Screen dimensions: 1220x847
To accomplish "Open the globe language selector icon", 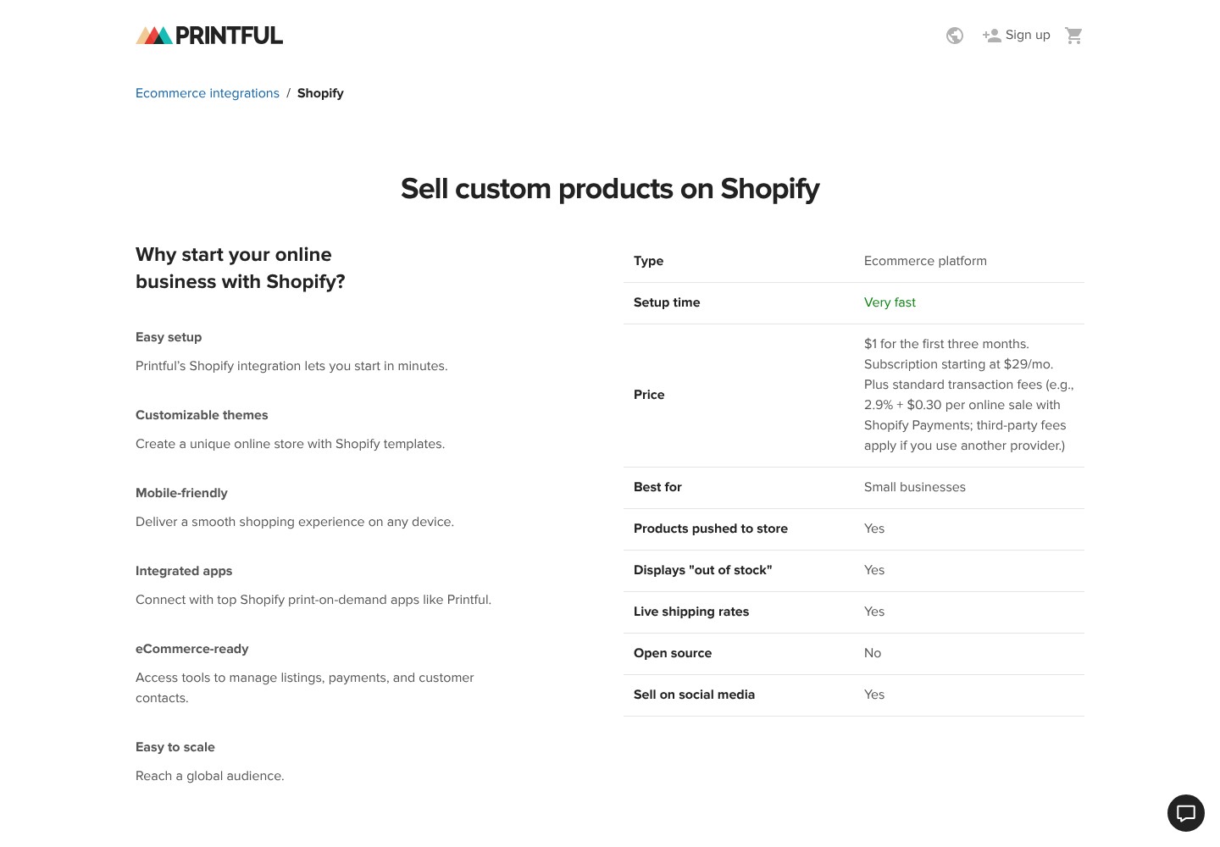I will tap(955, 36).
